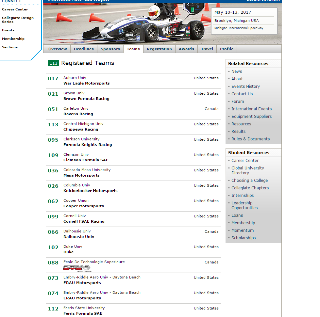Open Collegiate Design Series sidebar item
Viewport: 320px width, 317px height.
[x=18, y=20]
